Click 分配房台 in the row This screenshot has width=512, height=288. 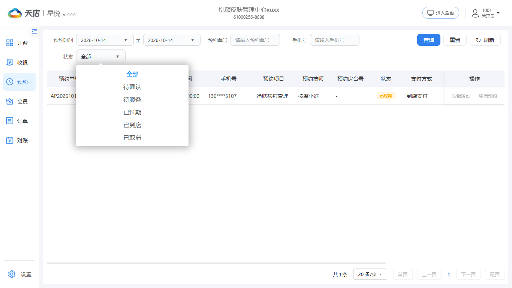tap(461, 96)
